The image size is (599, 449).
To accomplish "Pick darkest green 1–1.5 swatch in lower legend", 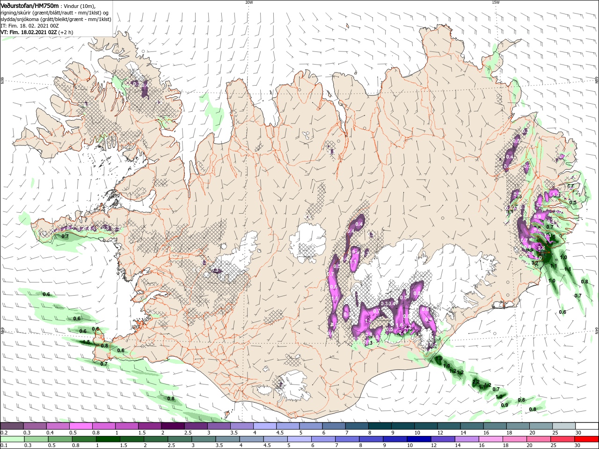I will pyautogui.click(x=108, y=439).
